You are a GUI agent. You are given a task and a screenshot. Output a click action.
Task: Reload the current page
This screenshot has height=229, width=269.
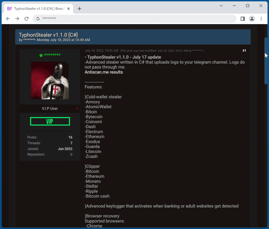tap(27, 19)
